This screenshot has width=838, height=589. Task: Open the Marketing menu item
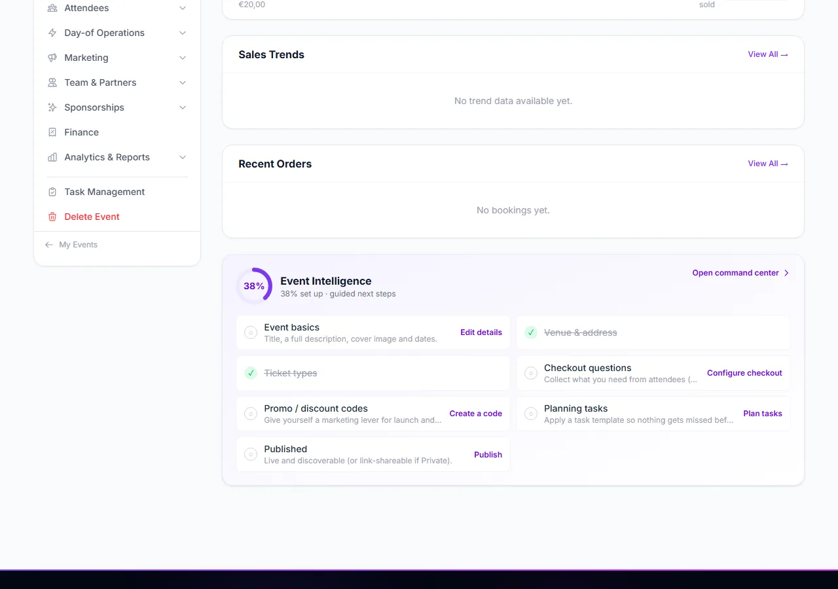click(x=117, y=58)
